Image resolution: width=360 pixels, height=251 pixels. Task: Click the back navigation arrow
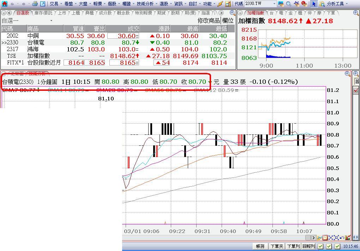pos(12,4)
